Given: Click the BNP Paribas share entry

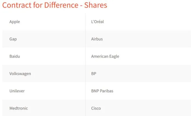Looking at the screenshot, I should (102, 91).
